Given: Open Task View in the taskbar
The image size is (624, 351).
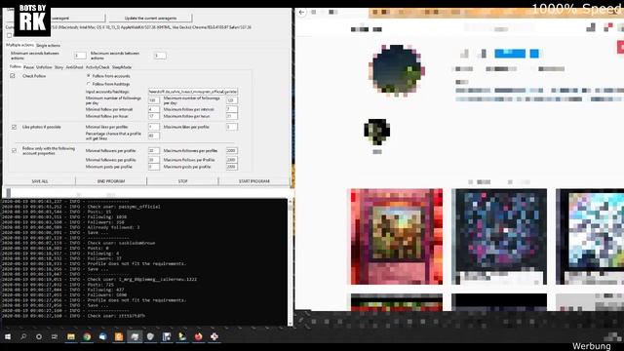Looking at the screenshot, I should coord(55,336).
